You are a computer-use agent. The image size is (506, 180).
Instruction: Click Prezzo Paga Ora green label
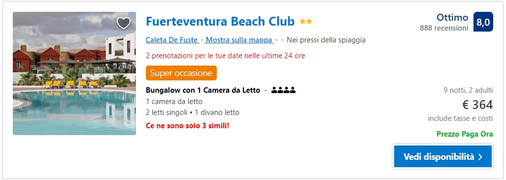(x=465, y=134)
